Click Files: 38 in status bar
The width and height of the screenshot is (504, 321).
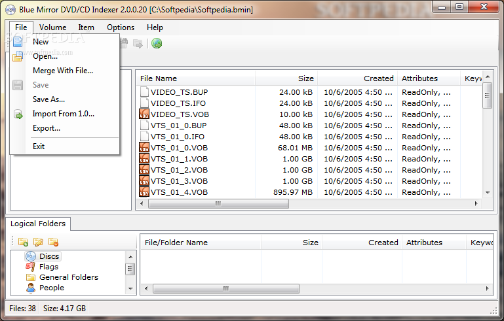22,309
